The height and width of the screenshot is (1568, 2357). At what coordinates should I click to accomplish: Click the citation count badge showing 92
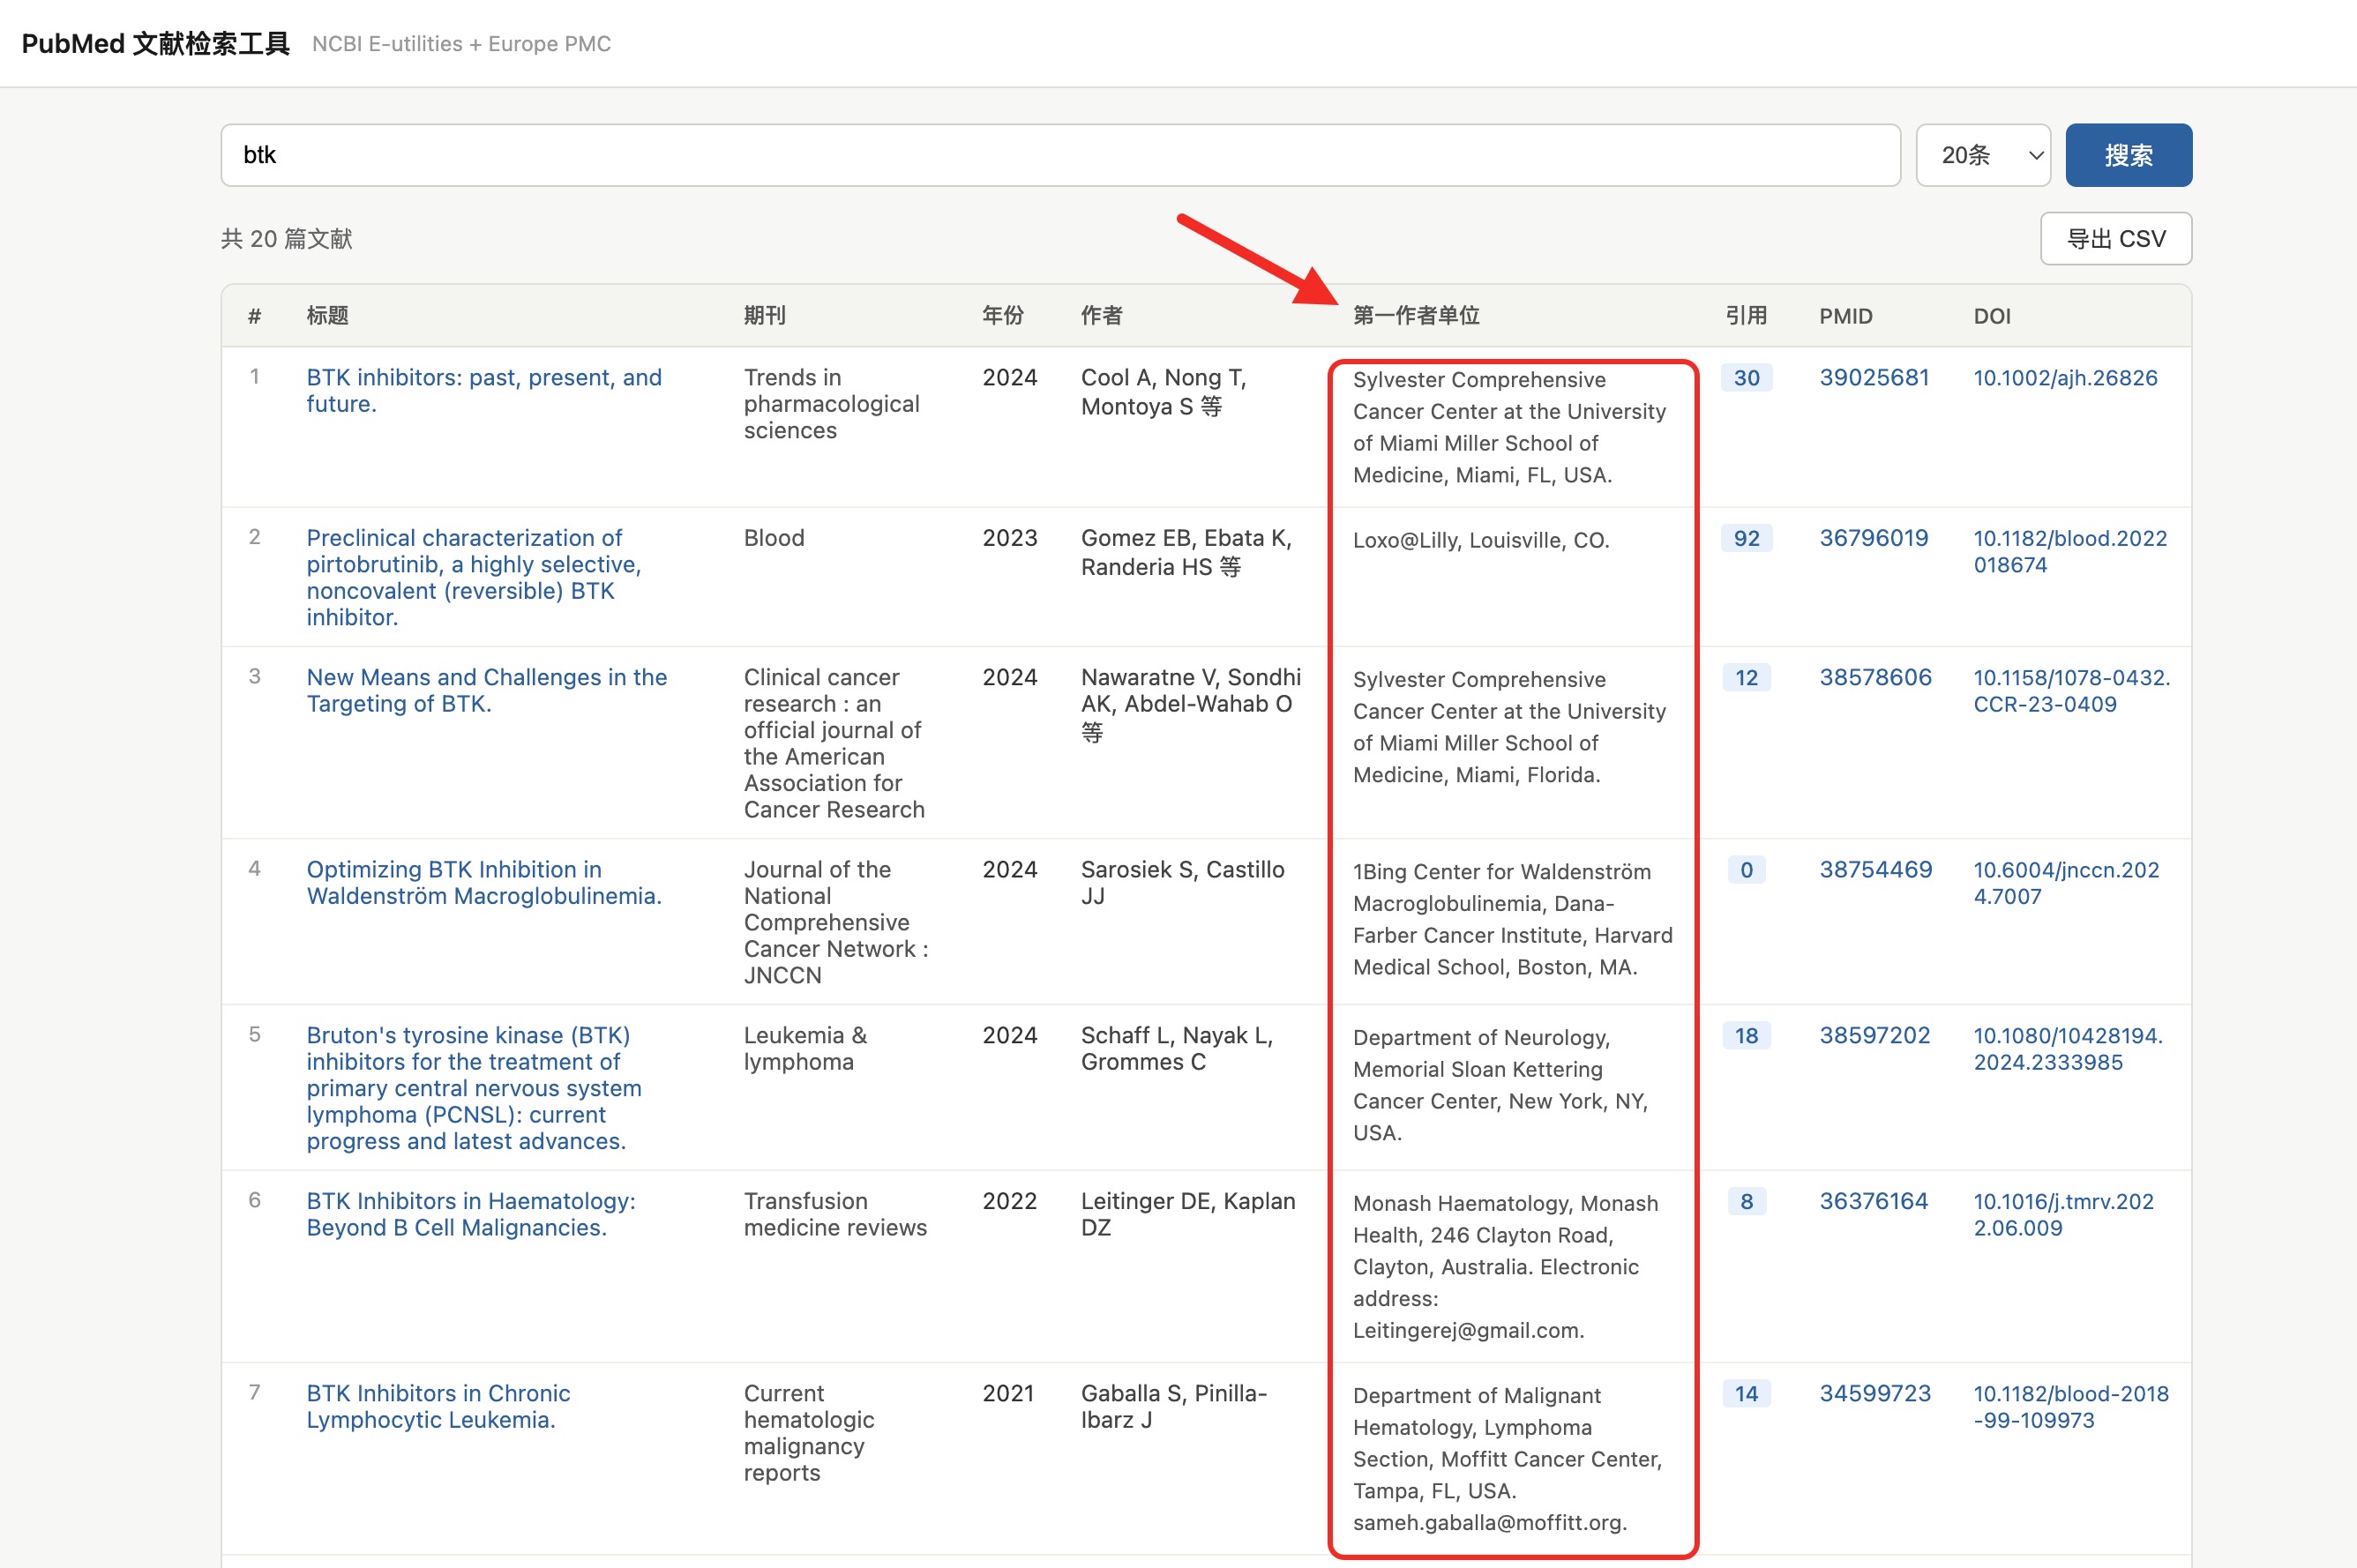click(1746, 538)
